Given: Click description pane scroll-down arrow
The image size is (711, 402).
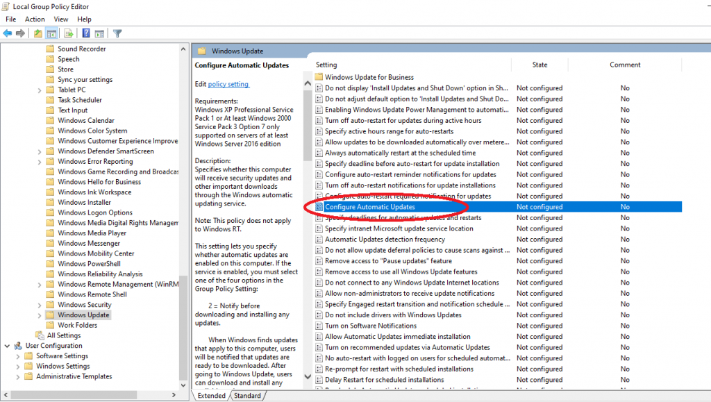Looking at the screenshot, I should click(x=308, y=376).
